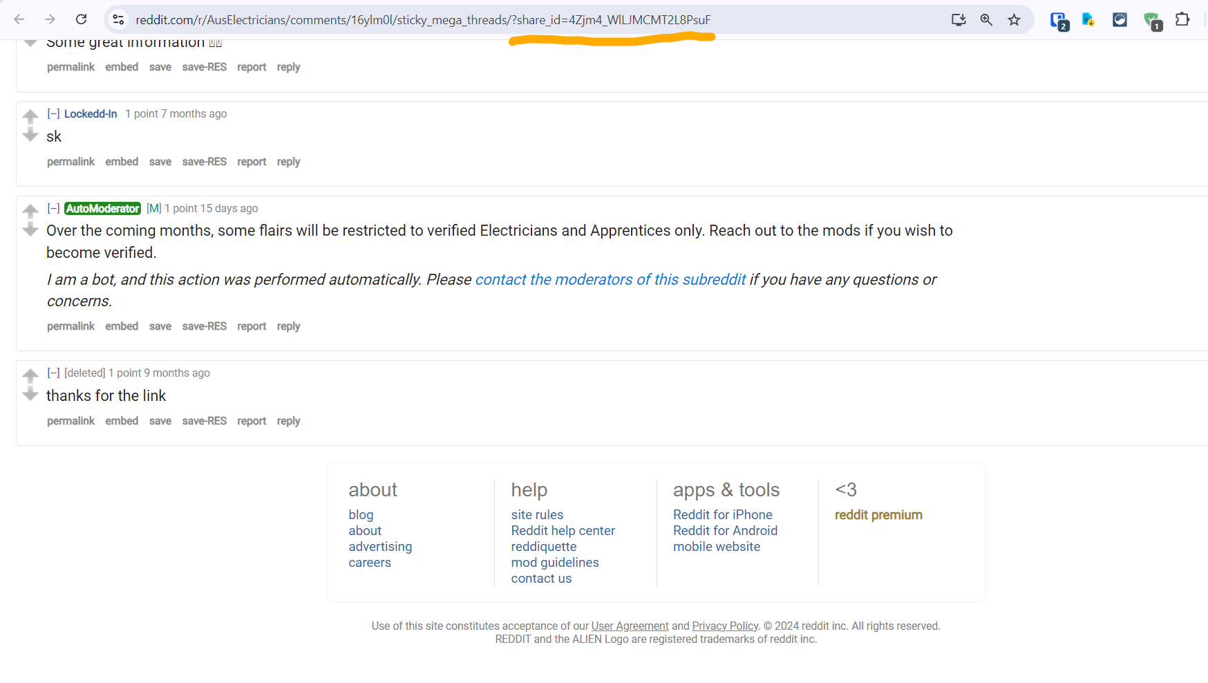Upvote the comment by Lockedd-In
1208x683 pixels.
30,116
